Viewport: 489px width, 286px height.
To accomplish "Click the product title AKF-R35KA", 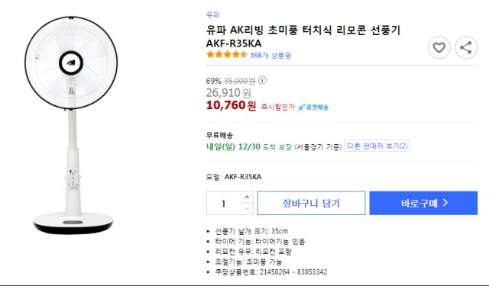I will pyautogui.click(x=303, y=37).
